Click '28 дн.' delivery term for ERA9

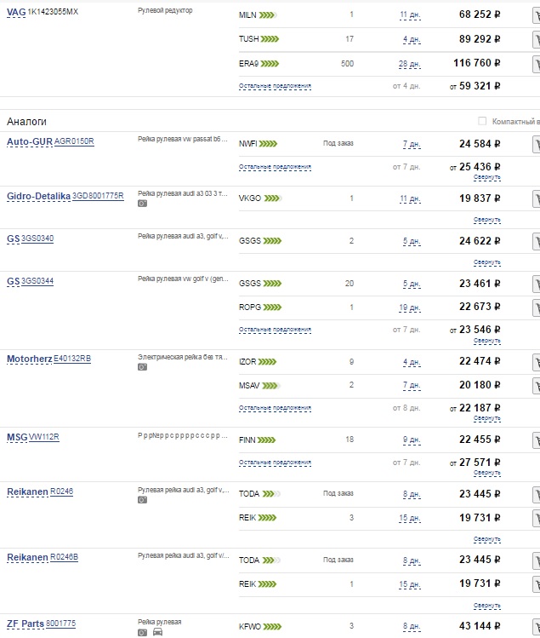[x=410, y=64]
